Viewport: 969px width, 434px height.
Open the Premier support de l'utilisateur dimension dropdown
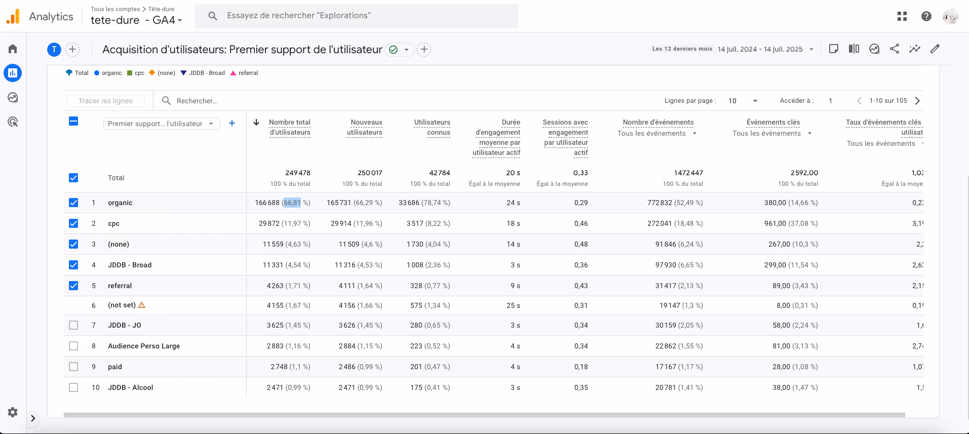pyautogui.click(x=162, y=124)
